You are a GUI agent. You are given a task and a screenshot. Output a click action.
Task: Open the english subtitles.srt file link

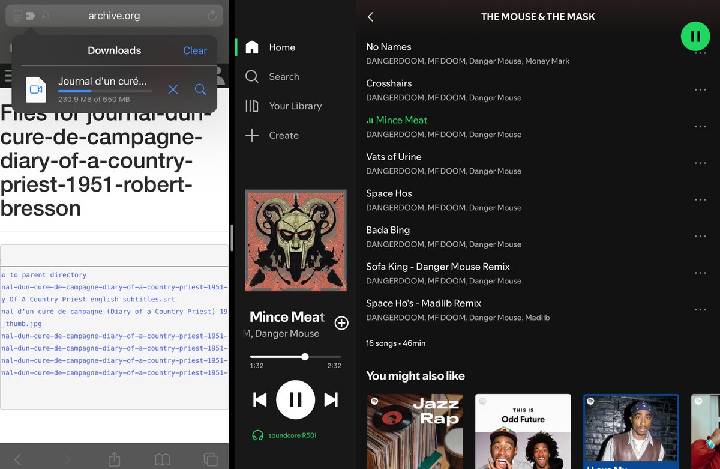pos(88,299)
